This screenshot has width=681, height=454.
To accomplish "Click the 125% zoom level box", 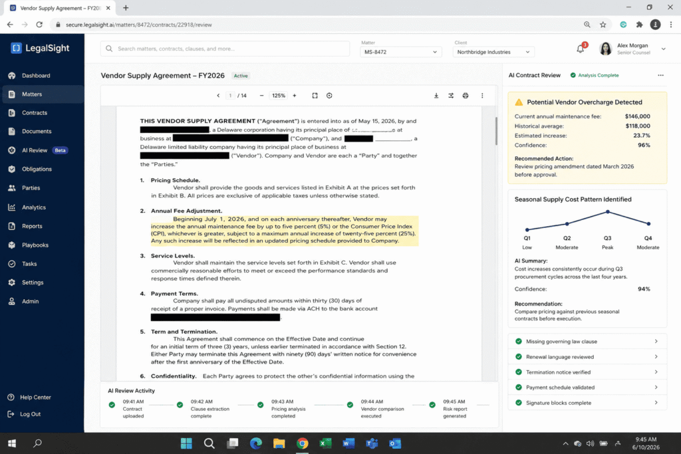I will pos(279,96).
